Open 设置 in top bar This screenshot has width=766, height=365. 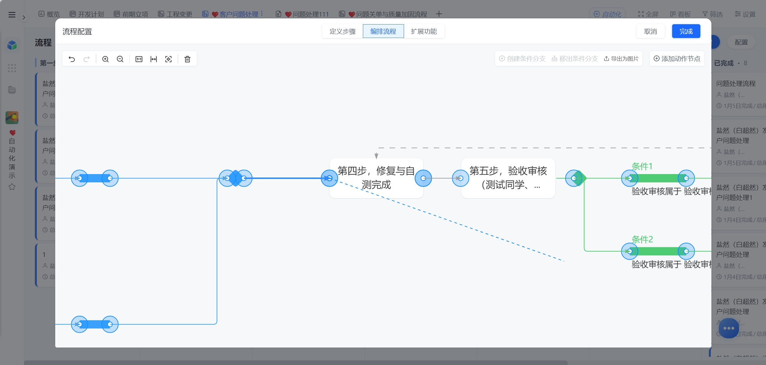click(745, 14)
